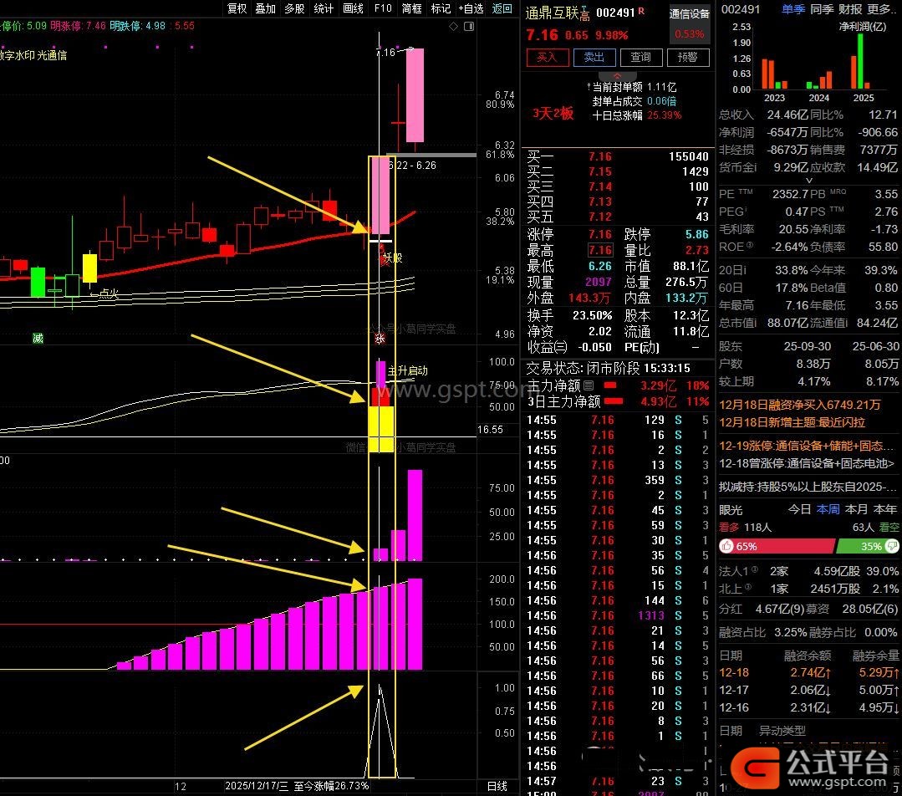Open the 更多 dropdown in finance panel

click(x=881, y=9)
